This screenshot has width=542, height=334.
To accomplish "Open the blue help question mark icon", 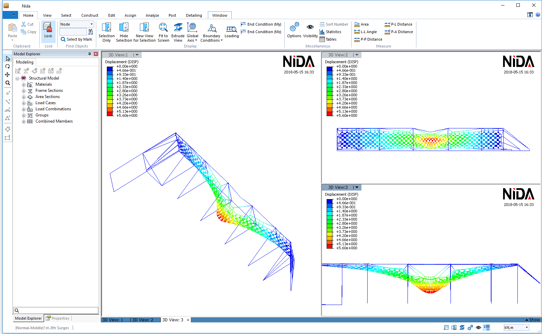I will 538,15.
